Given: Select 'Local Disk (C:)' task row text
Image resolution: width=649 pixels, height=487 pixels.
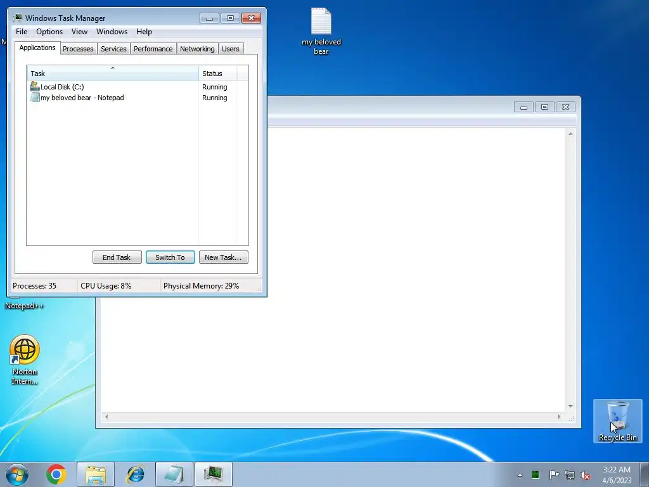Looking at the screenshot, I should click(62, 86).
